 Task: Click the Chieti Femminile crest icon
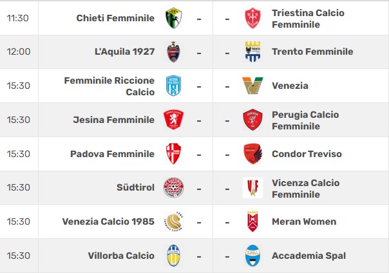click(x=174, y=18)
